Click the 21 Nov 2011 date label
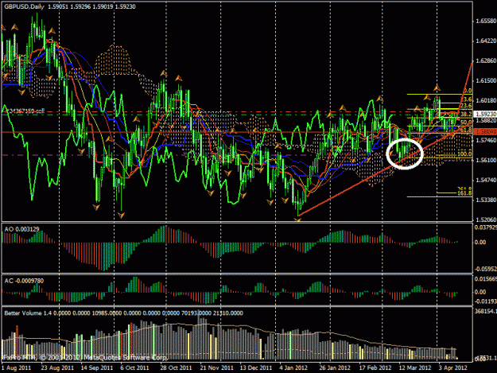The image size is (497, 373). [217, 368]
